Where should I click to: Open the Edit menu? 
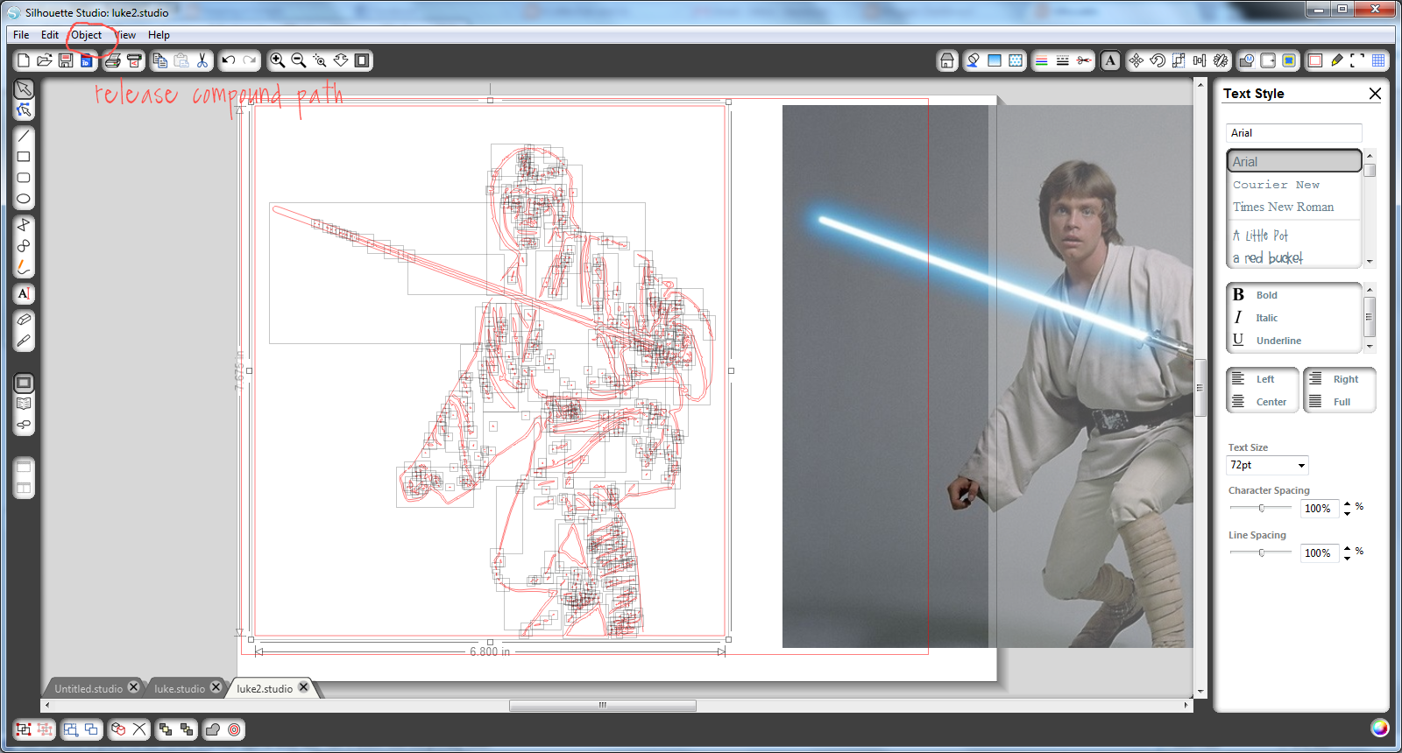(x=50, y=35)
